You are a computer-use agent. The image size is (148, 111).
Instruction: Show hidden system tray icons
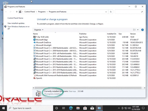[119, 108]
